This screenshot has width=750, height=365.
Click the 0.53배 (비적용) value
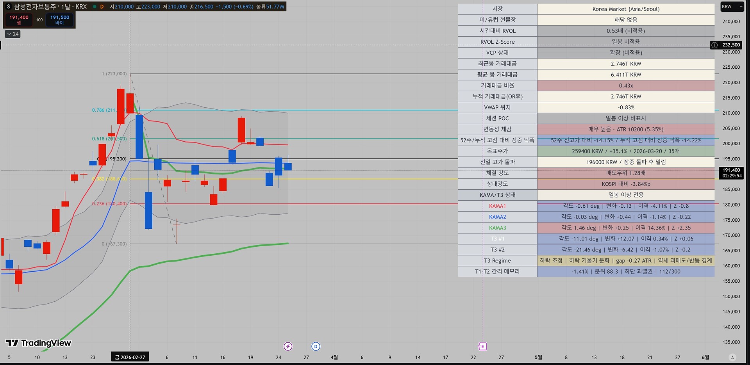point(626,31)
